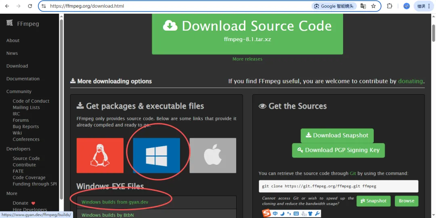436x218 pixels.
Task: Select the Windows logo tile
Action: click(x=157, y=156)
